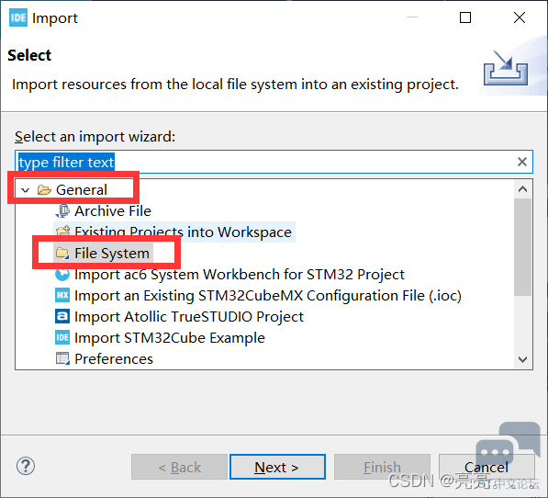This screenshot has width=548, height=498.
Task: Click the Archive File icon
Action: click(62, 211)
